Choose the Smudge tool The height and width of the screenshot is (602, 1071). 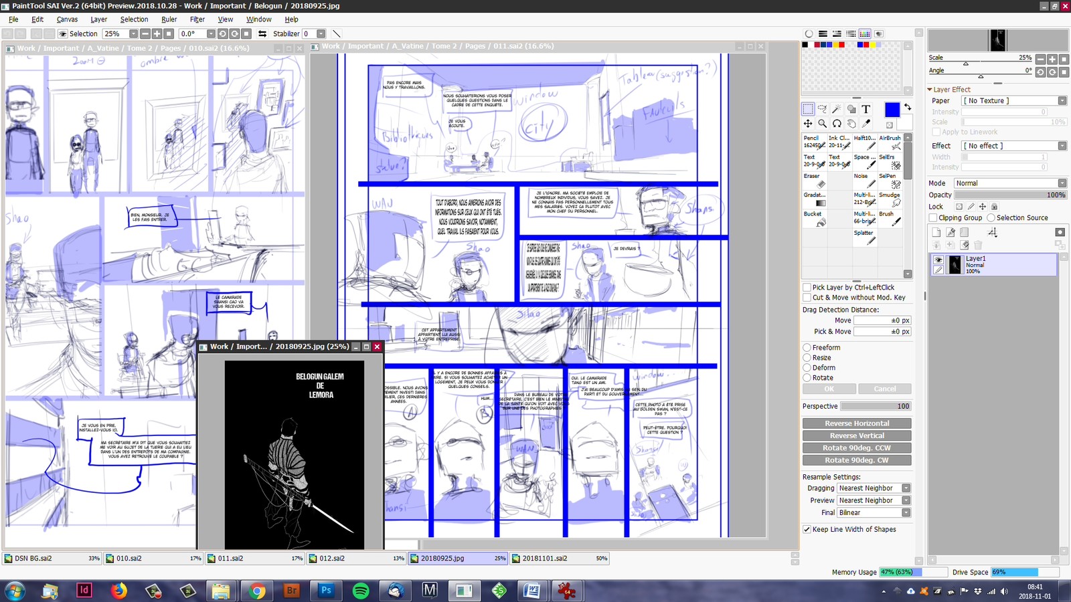(890, 199)
